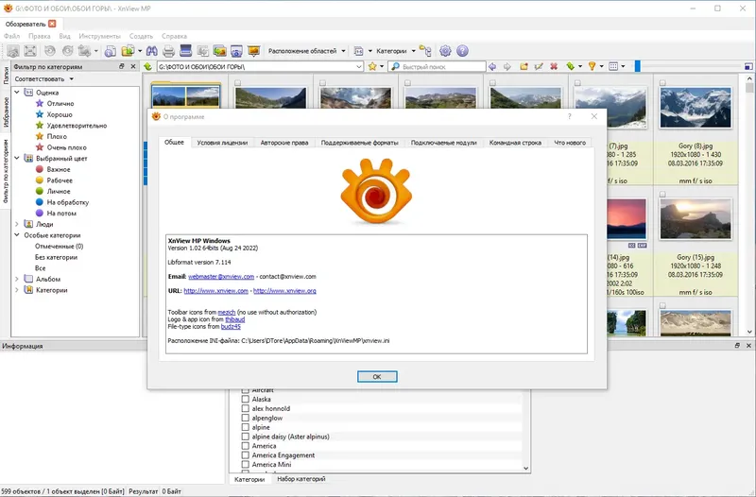Expand the Категории tree node
The image size is (756, 497).
pos(17,290)
